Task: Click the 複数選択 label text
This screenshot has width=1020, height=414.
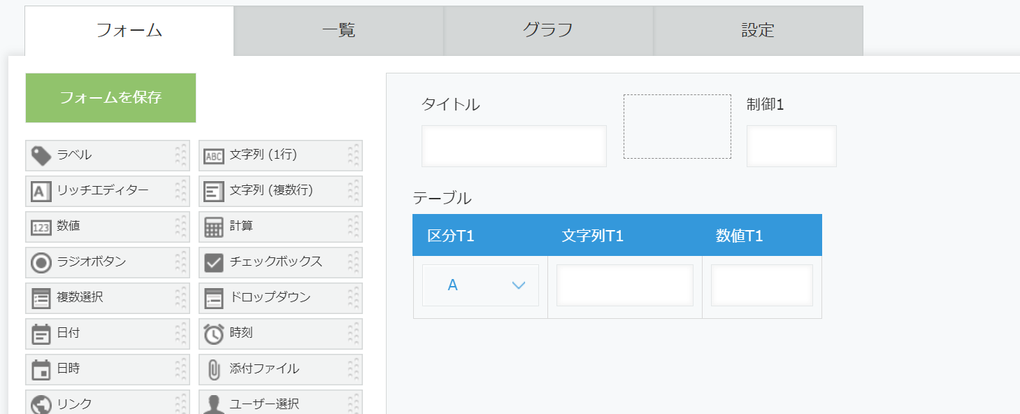Action: [x=80, y=298]
